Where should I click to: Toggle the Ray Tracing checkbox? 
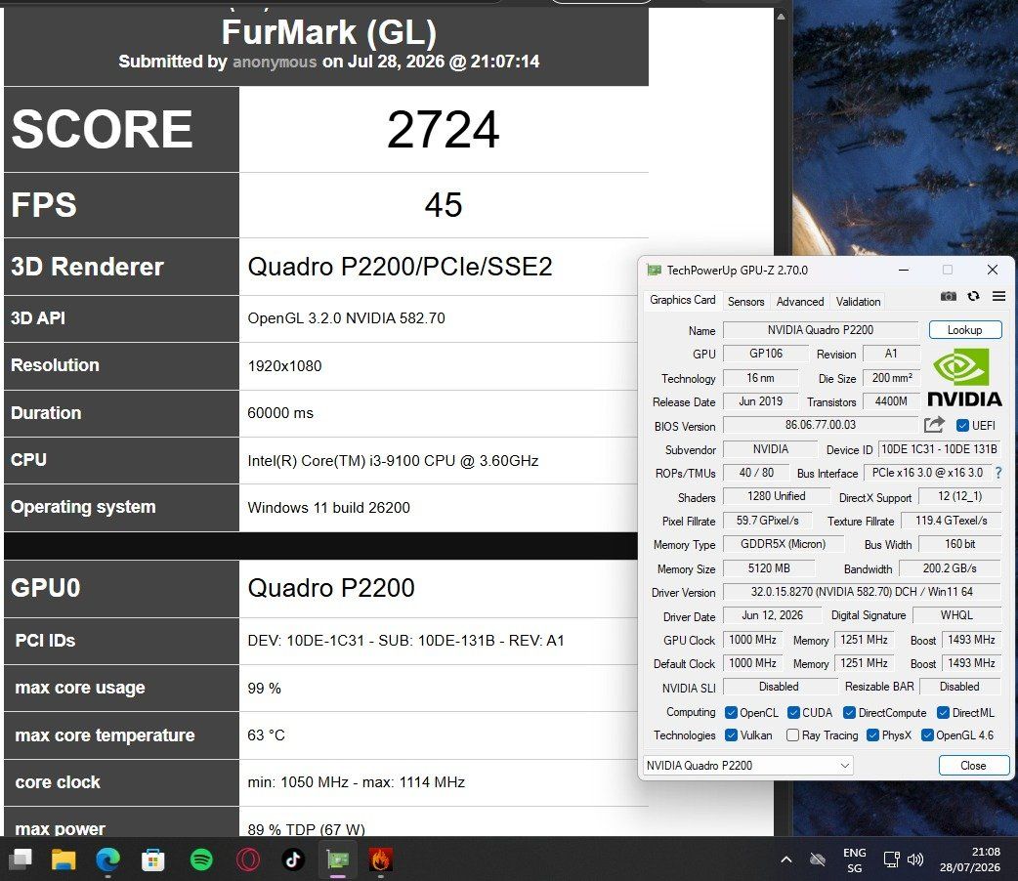point(792,734)
